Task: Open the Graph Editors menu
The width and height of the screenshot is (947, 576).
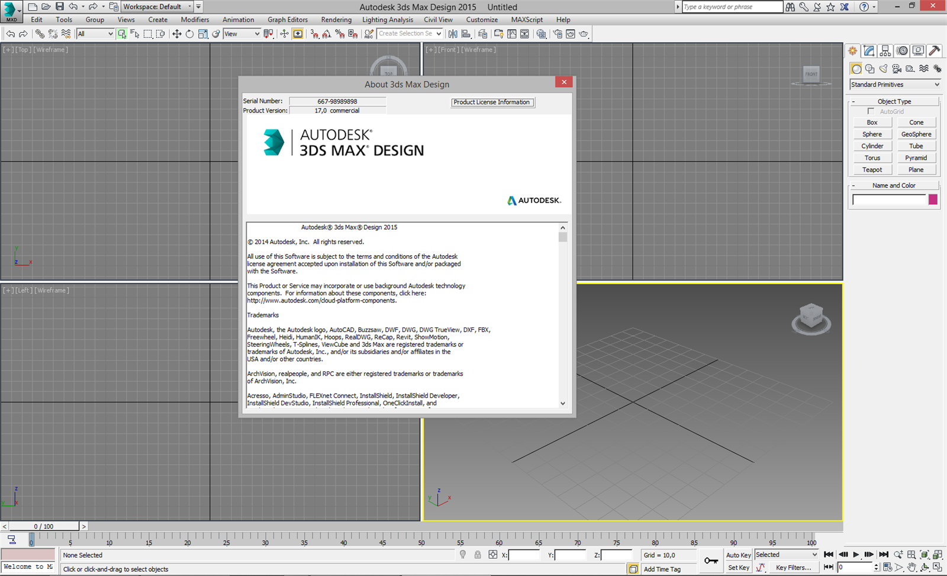Action: [x=288, y=20]
